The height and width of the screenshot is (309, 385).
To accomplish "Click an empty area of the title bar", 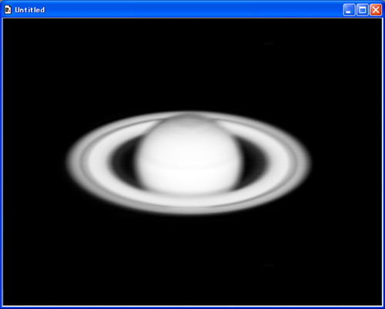I will (192, 10).
